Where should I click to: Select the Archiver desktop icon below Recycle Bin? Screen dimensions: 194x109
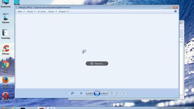(5, 34)
